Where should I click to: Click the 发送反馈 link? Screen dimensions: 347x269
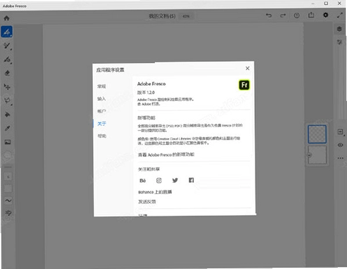tap(147, 202)
